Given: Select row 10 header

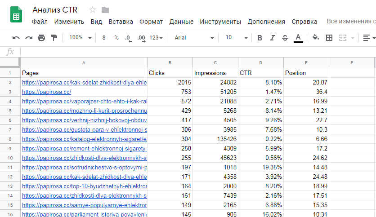Looking at the screenshot, I should [x=10, y=158].
